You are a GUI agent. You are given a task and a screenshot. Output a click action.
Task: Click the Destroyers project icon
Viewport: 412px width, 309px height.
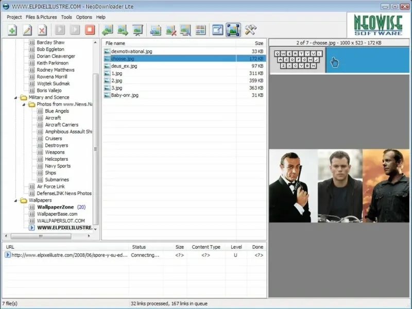click(40, 145)
